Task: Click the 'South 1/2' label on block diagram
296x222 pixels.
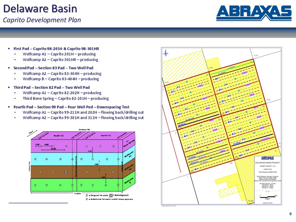Action: click(x=58, y=136)
